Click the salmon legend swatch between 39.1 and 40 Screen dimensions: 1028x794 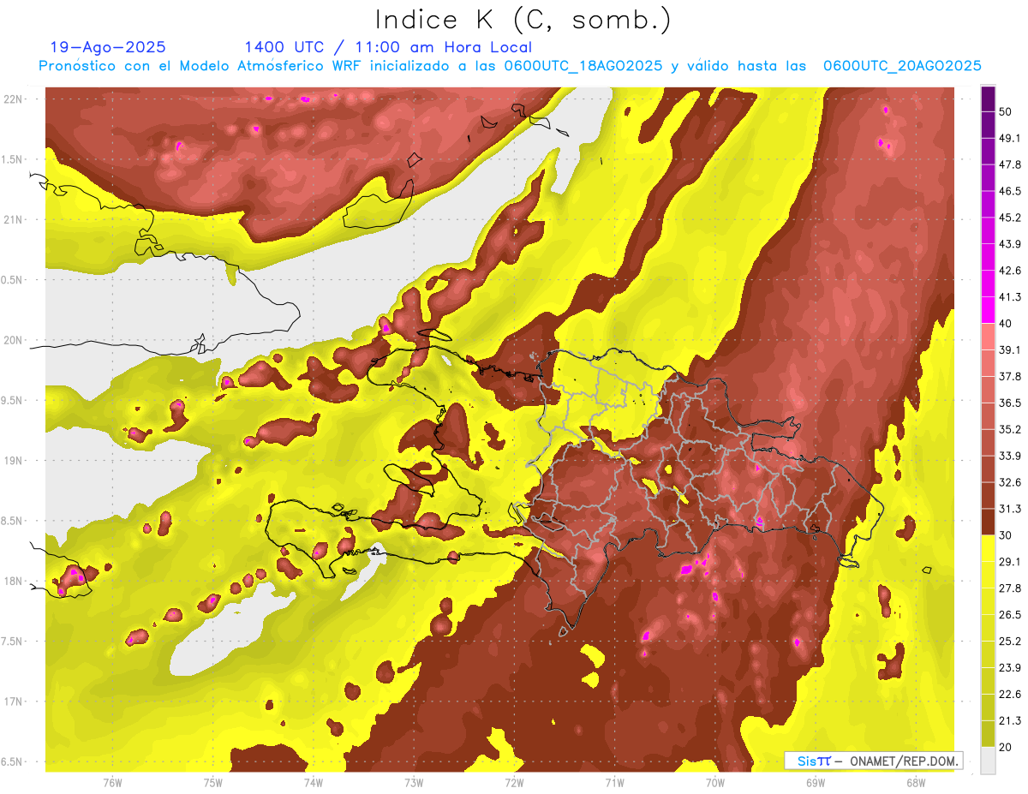tap(988, 337)
